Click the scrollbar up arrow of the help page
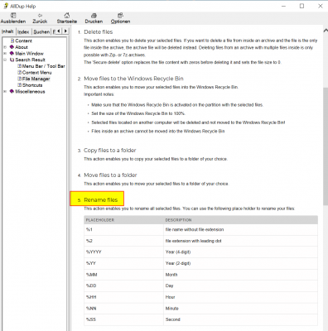This screenshot has width=328, height=331. click(x=326, y=30)
